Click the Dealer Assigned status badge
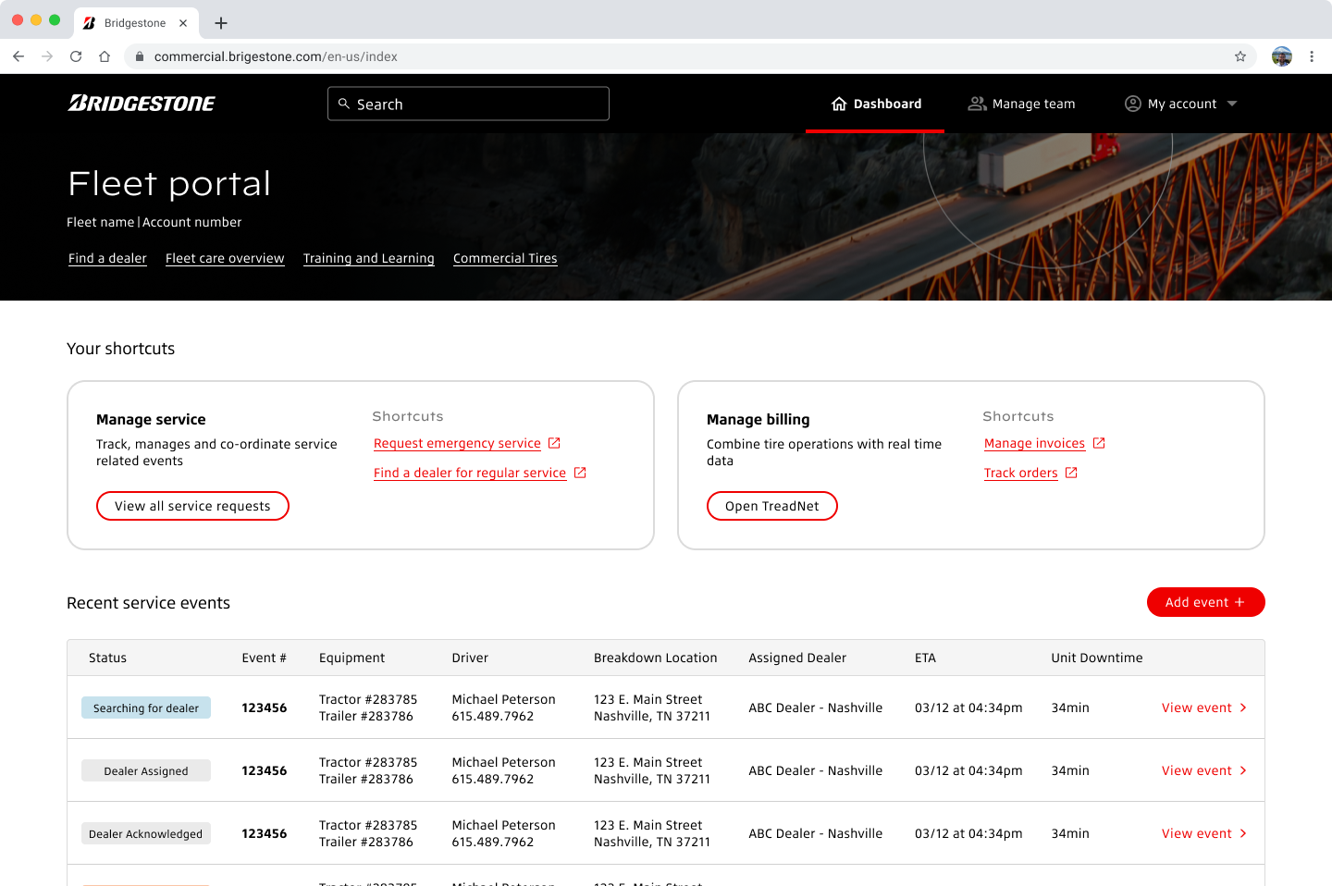 [146, 770]
